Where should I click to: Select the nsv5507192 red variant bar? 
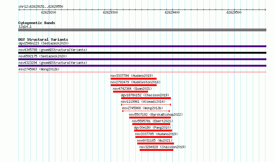coord(150,118)
